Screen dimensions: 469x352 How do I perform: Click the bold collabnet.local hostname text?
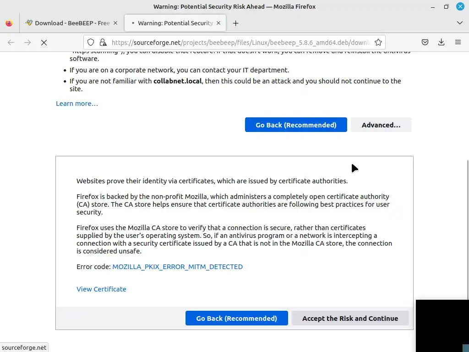coord(177,81)
